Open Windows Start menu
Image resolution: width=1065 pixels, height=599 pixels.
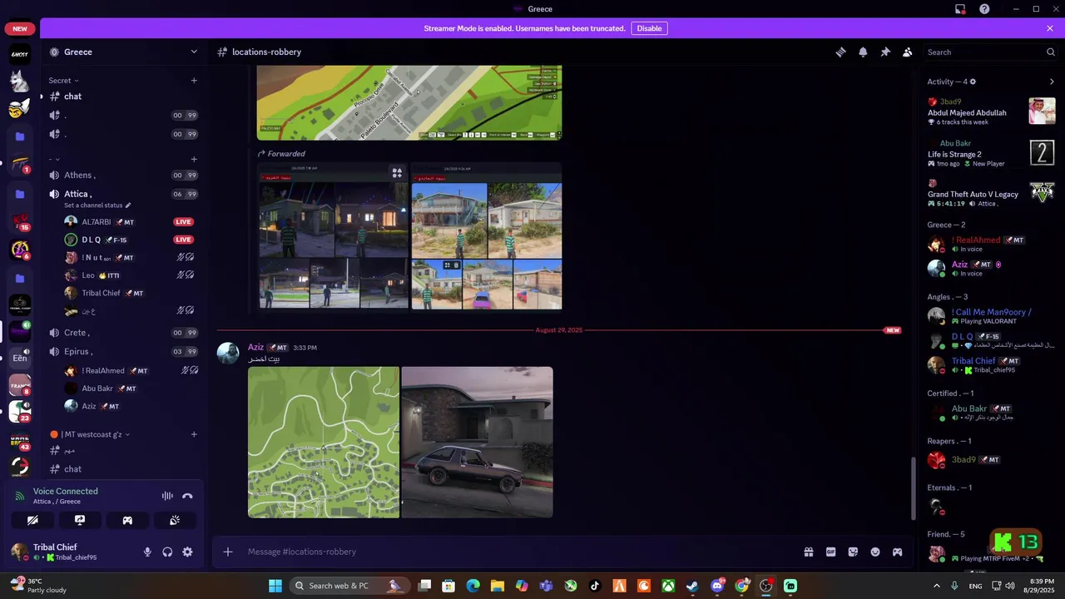275,586
